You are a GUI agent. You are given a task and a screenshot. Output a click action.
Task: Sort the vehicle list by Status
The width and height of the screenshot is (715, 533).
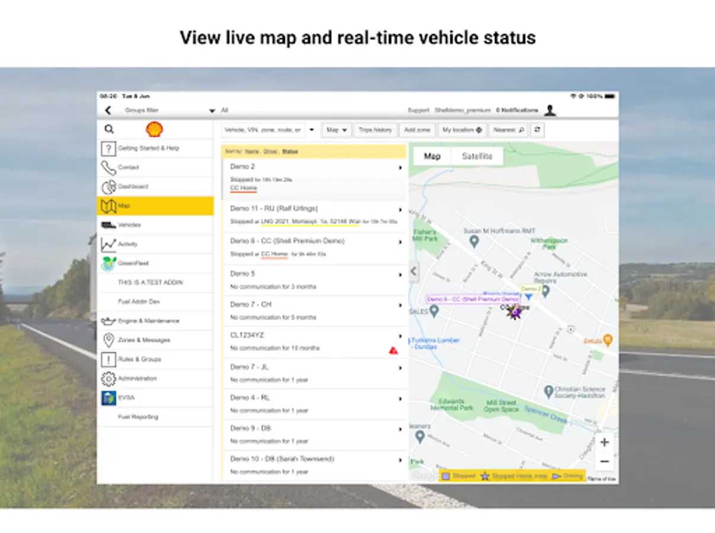click(290, 152)
